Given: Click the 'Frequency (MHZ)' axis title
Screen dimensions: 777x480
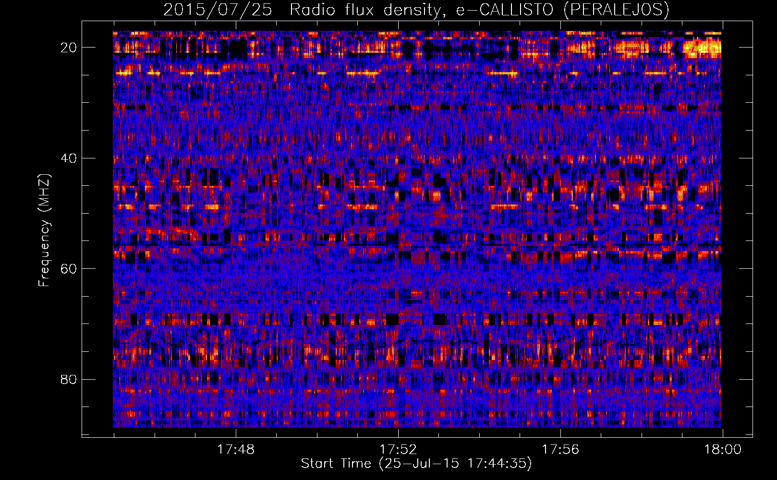Looking at the screenshot, I should tap(44, 230).
